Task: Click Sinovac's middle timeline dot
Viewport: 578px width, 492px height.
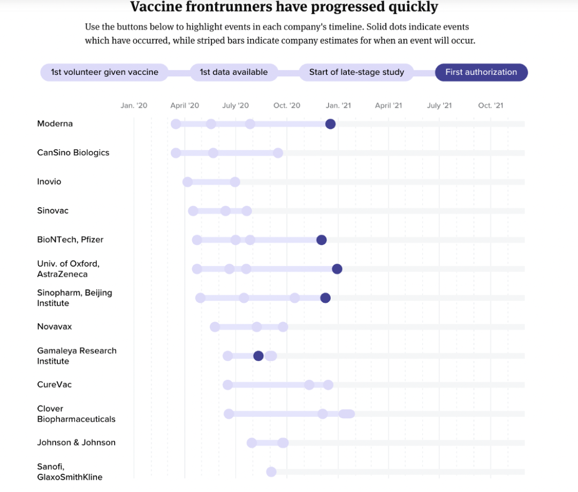Action: pyautogui.click(x=225, y=211)
